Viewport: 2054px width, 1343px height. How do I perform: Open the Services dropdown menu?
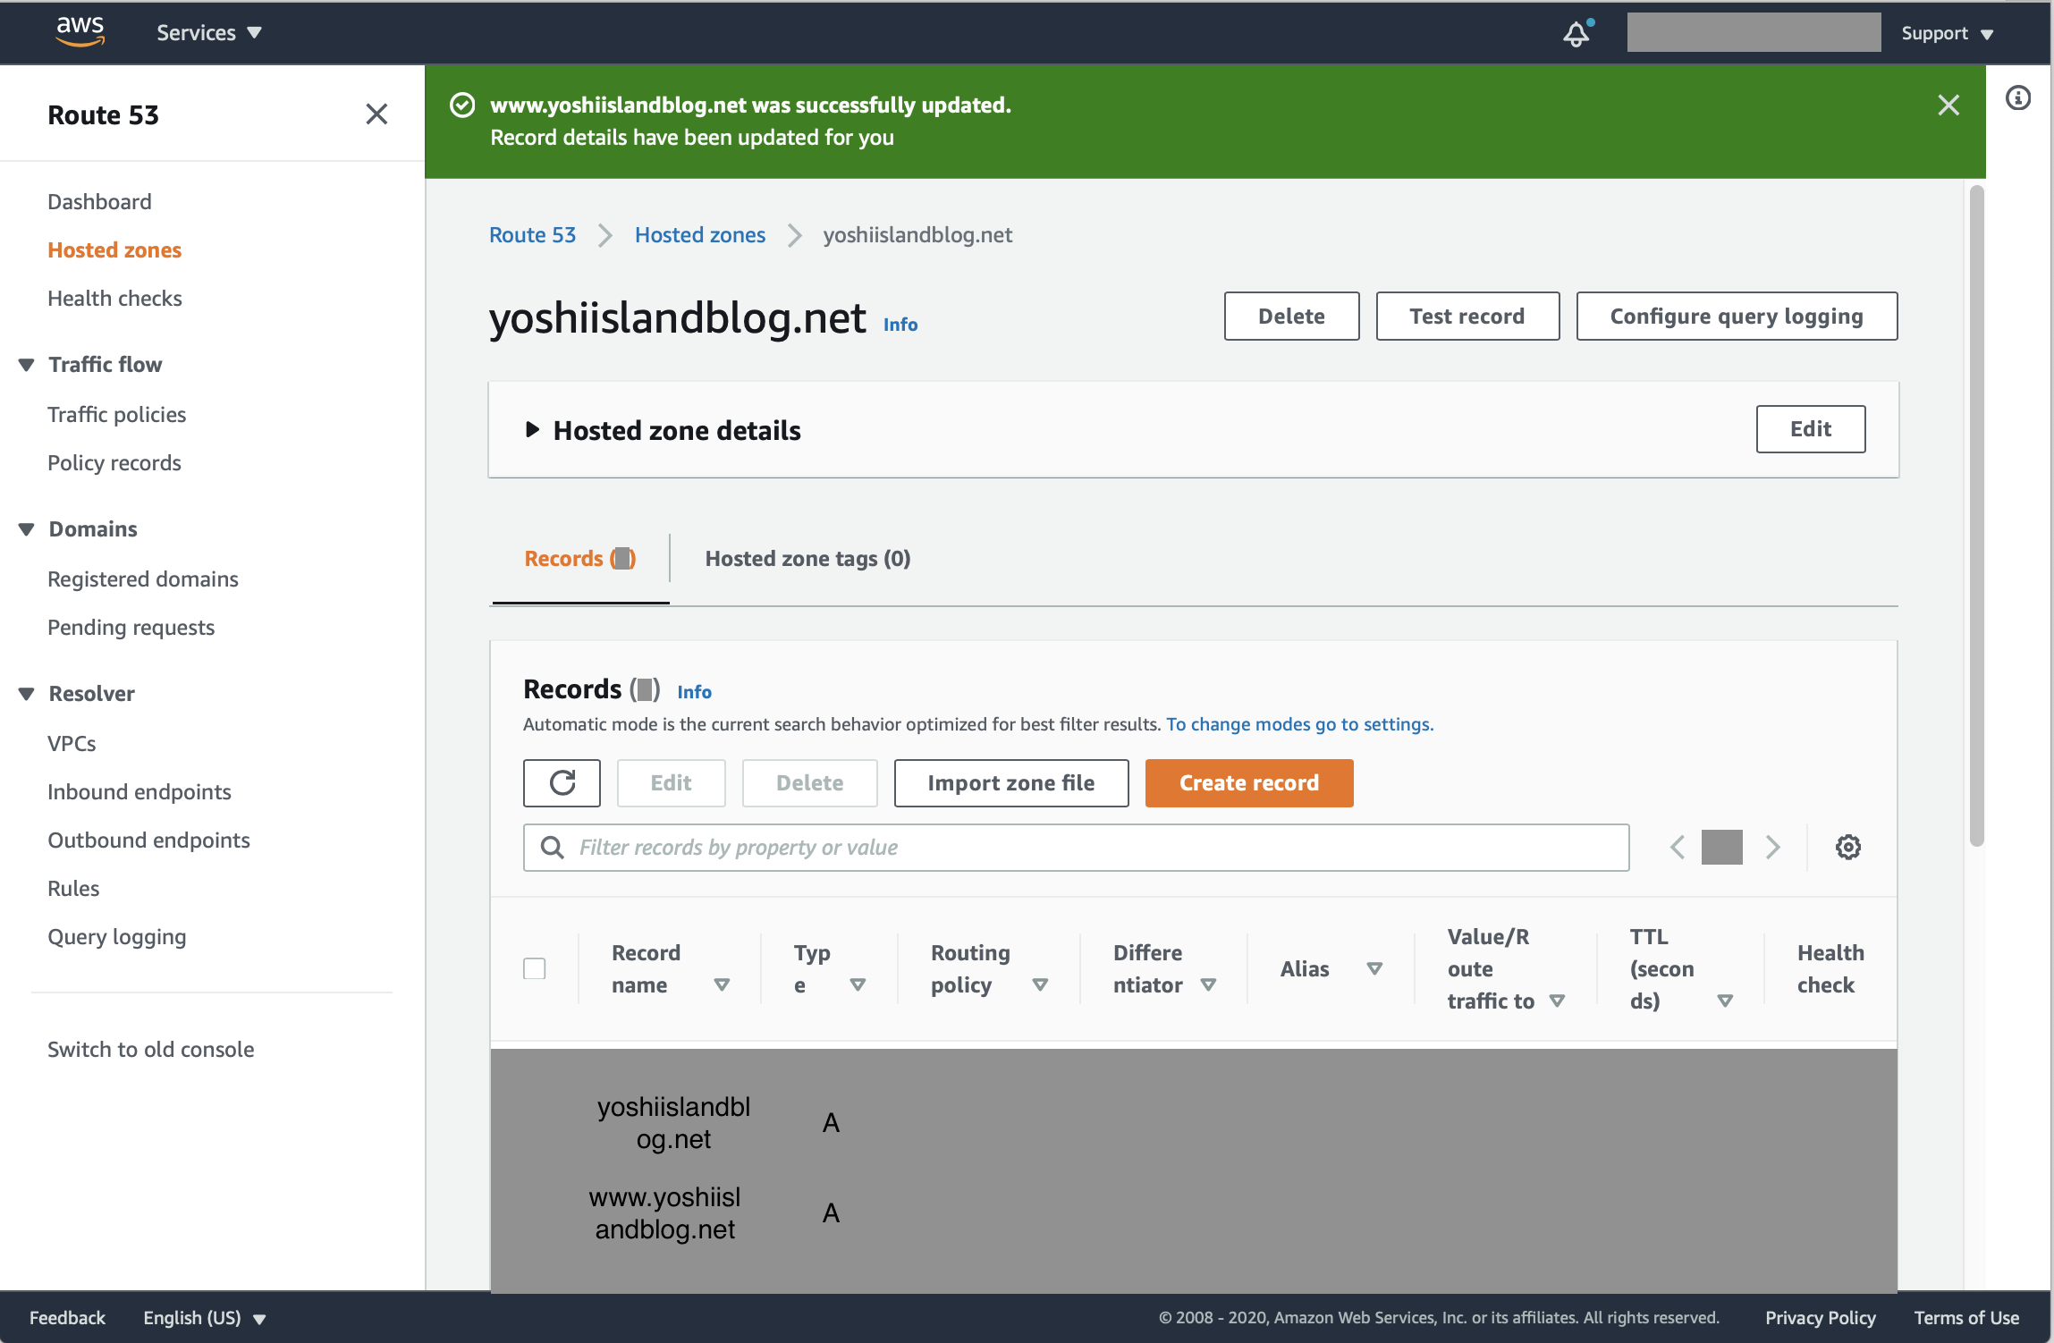(209, 32)
